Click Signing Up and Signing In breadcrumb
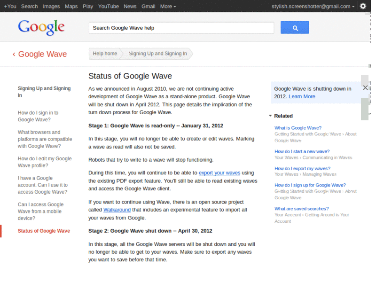The width and height of the screenshot is (376, 282). (x=157, y=54)
